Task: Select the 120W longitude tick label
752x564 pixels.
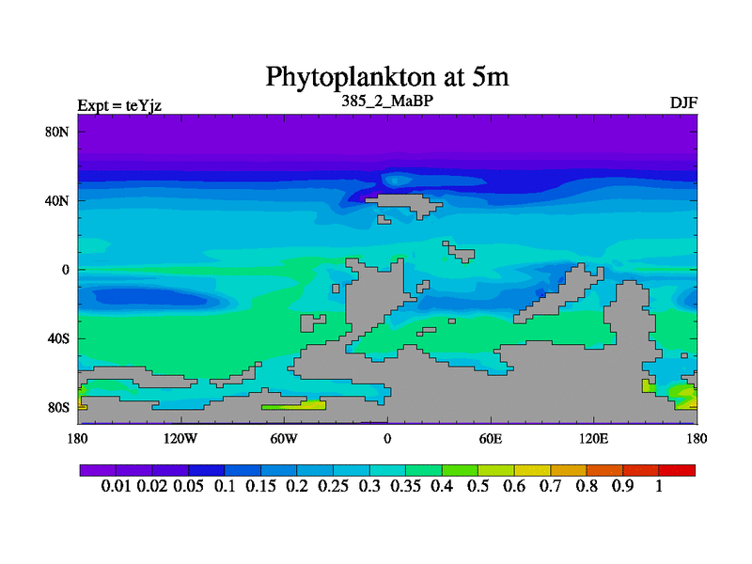Action: (180, 438)
